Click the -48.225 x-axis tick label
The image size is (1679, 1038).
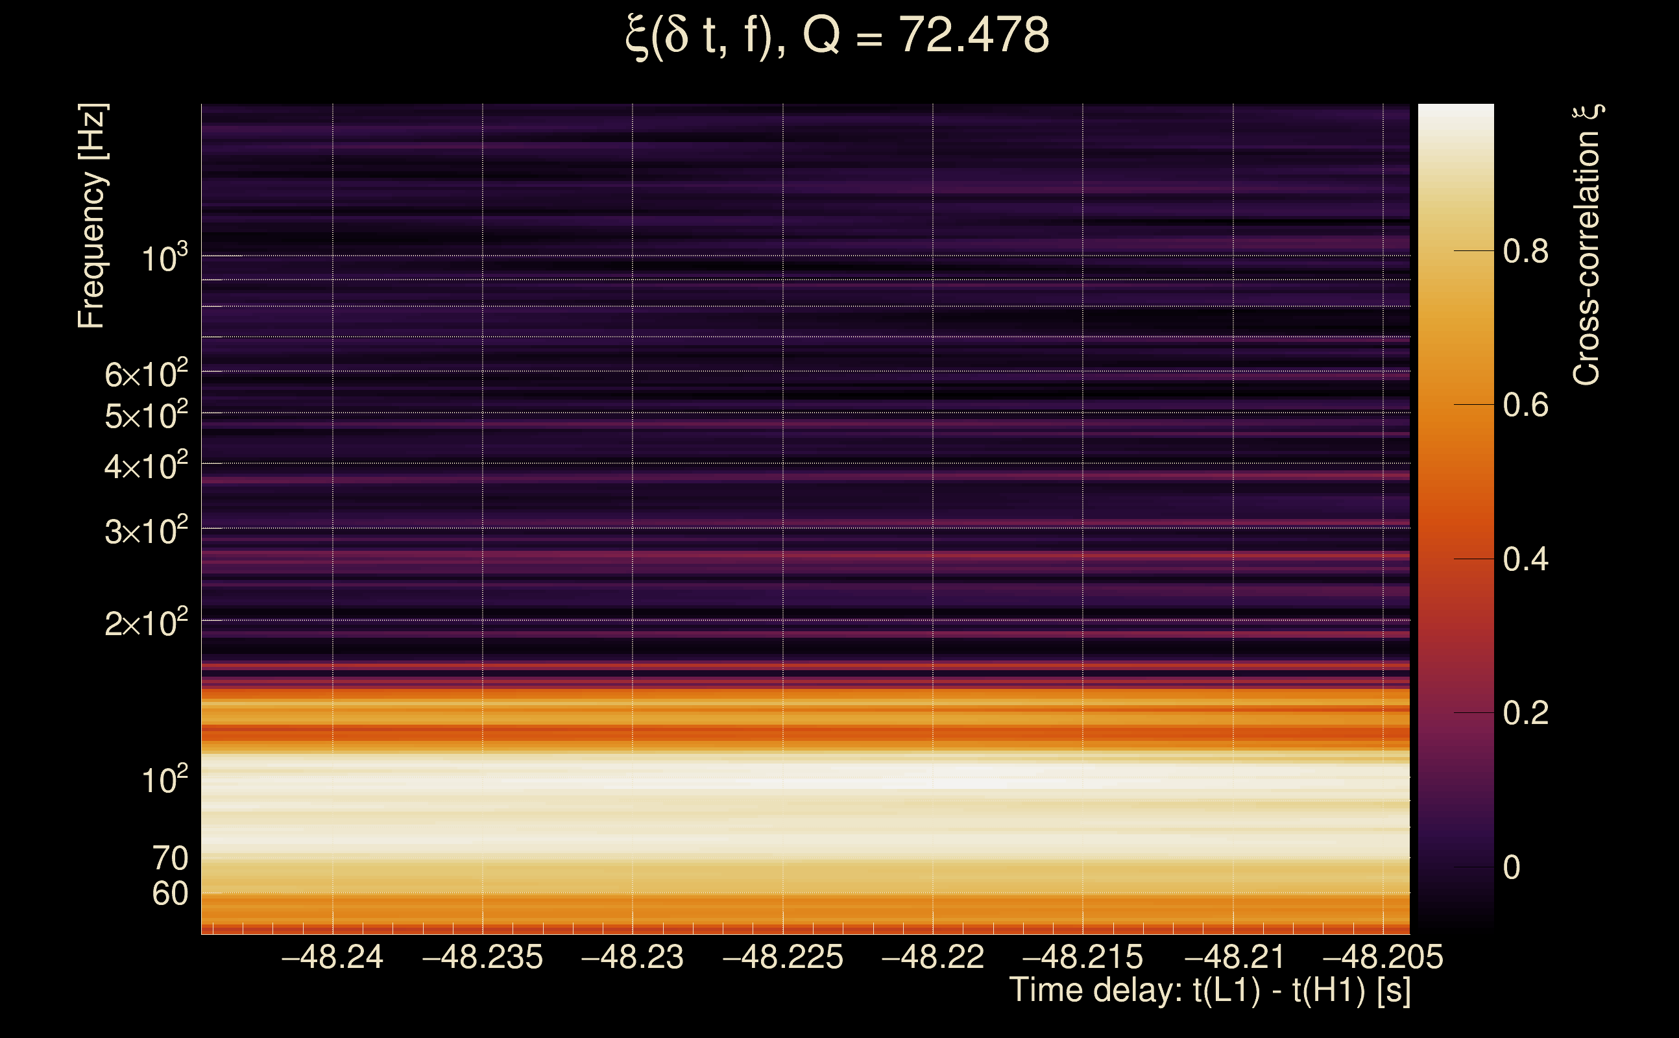click(782, 957)
